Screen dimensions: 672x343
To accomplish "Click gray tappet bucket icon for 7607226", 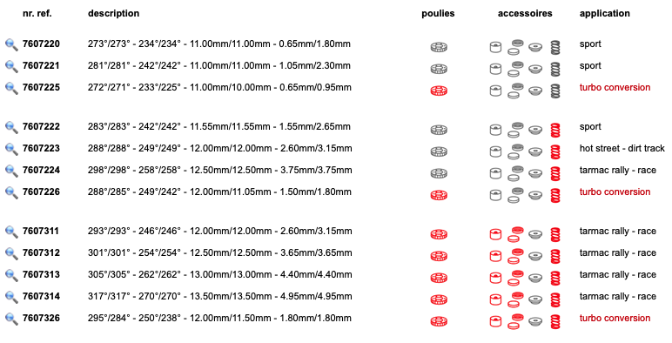I will coord(495,195).
